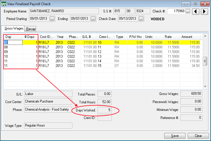The image size is (211, 141).
Task: Click the Employee Name field
Action: (64, 11)
